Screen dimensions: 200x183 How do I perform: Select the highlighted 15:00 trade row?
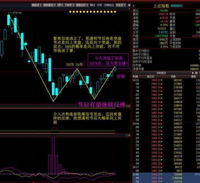point(166,174)
